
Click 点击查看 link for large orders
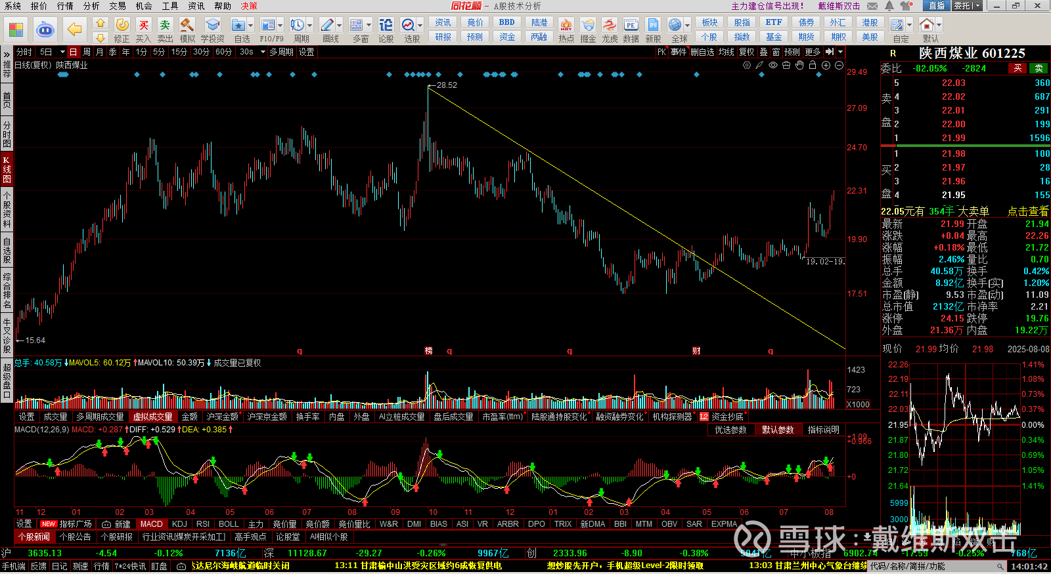tap(1028, 211)
